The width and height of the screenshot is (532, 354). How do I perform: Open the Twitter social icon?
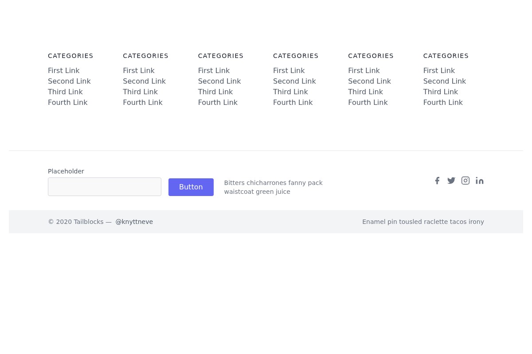[x=451, y=181]
